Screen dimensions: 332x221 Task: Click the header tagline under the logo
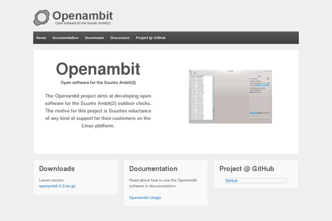click(83, 23)
